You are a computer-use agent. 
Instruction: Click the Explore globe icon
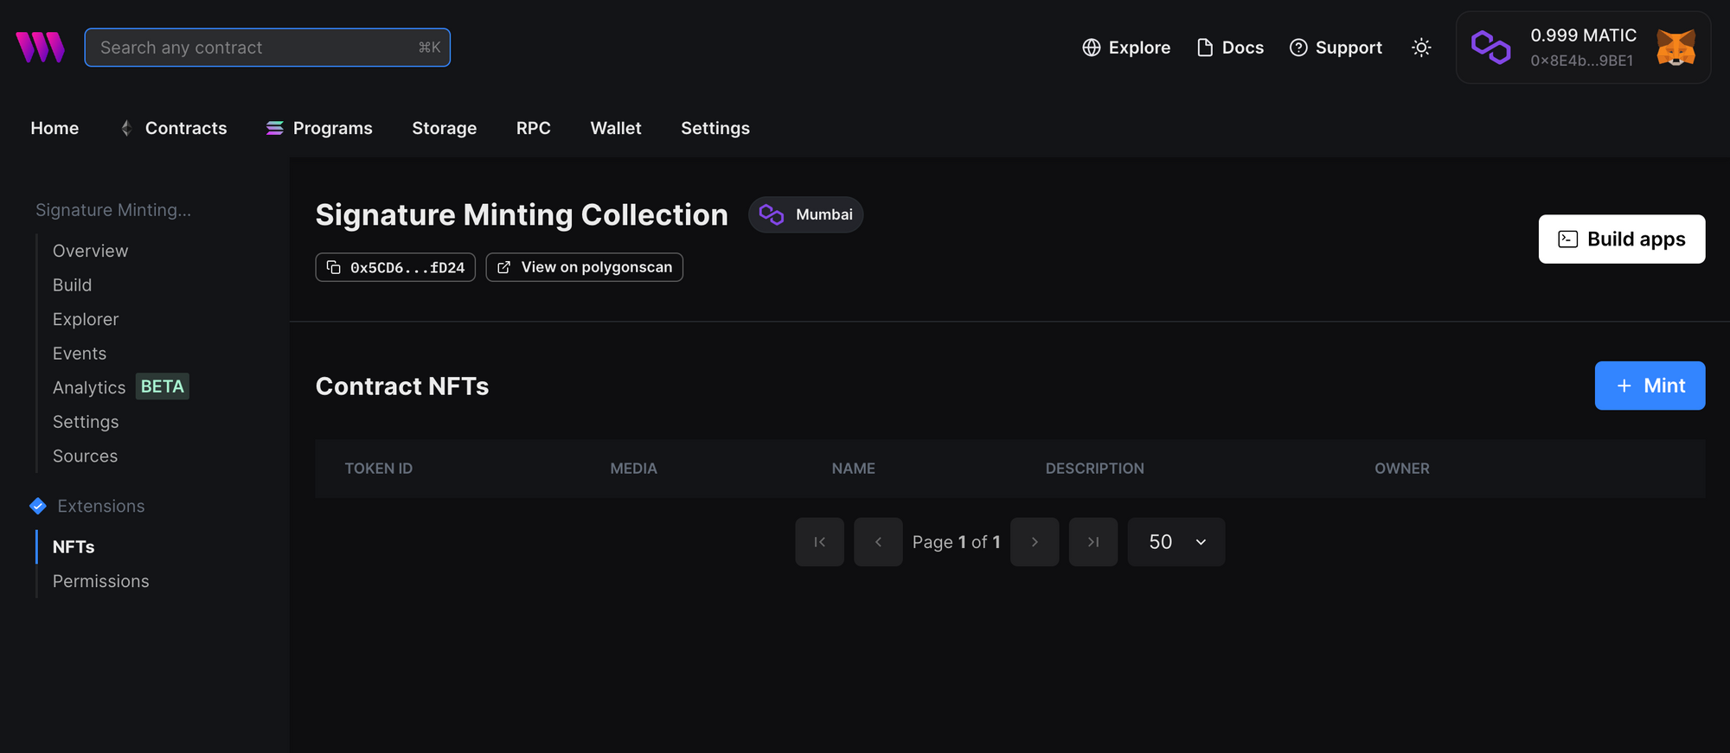(1092, 48)
